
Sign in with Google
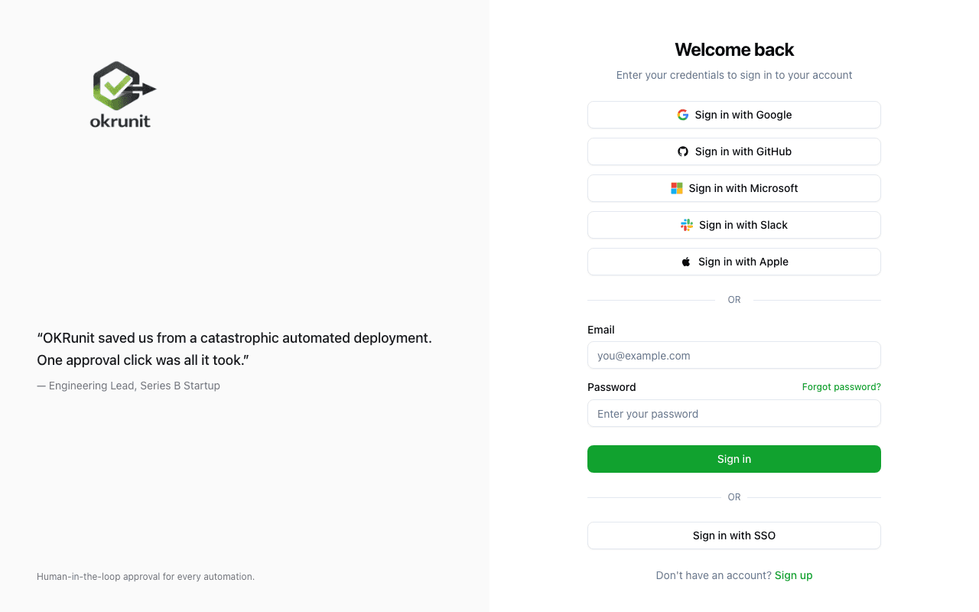click(734, 114)
